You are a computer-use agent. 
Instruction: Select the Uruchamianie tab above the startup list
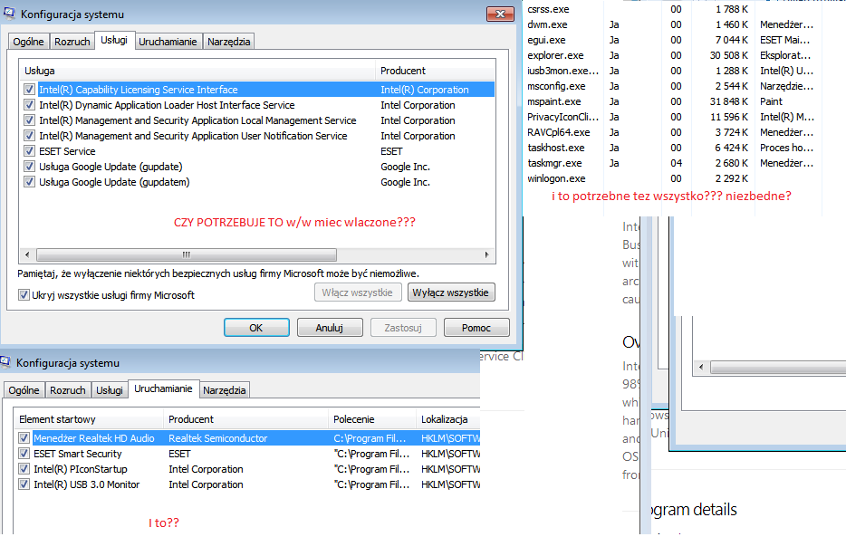(163, 388)
